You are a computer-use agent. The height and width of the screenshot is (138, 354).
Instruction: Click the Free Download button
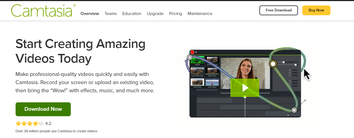279,10
